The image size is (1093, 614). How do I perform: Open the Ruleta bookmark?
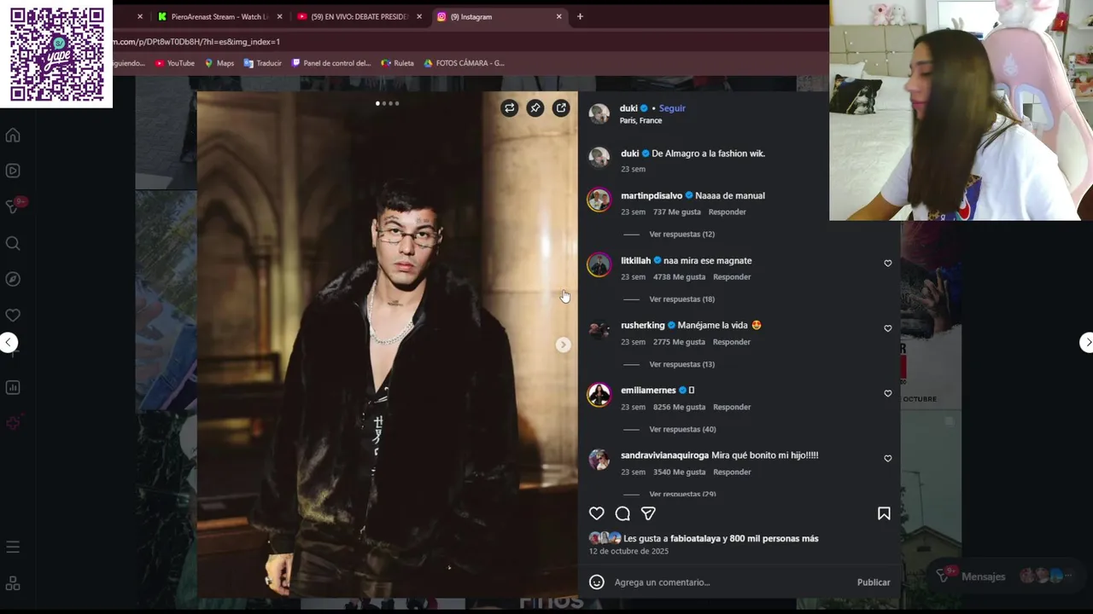(398, 63)
